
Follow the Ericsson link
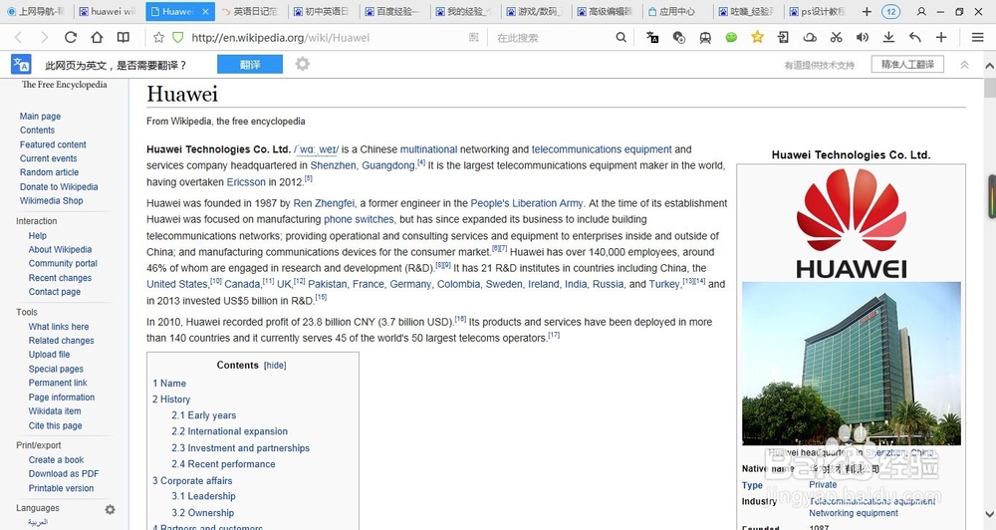coord(246,181)
